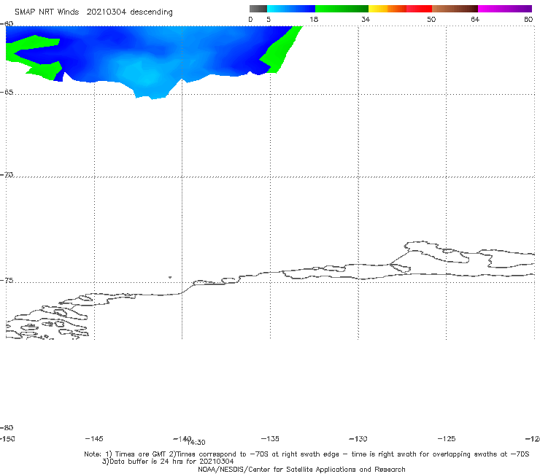Click the latitude label -75
The image size is (540, 474).
(x=7, y=280)
